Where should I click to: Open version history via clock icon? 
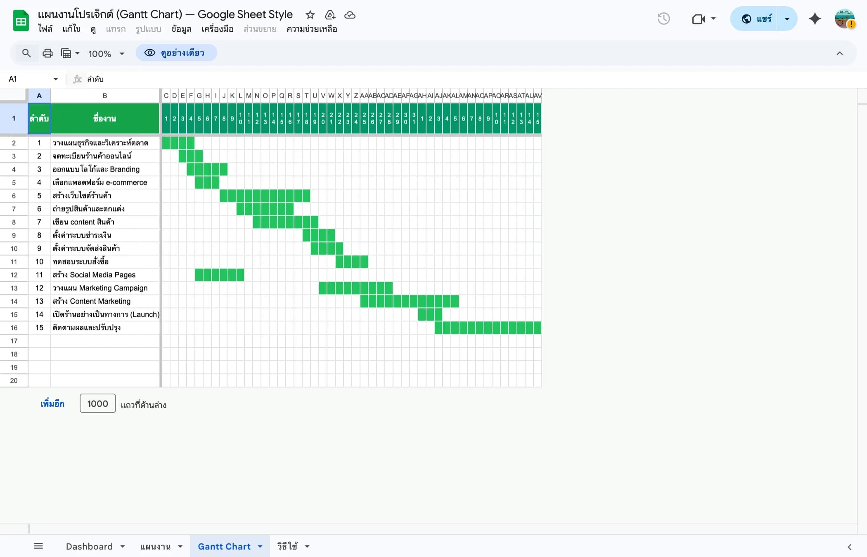[x=664, y=19]
